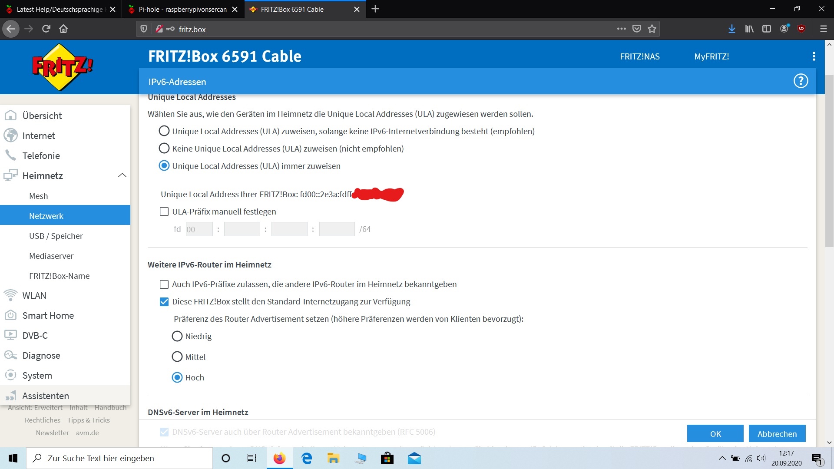Open Handbuch link in footer
Viewport: 834px width, 469px height.
click(110, 408)
